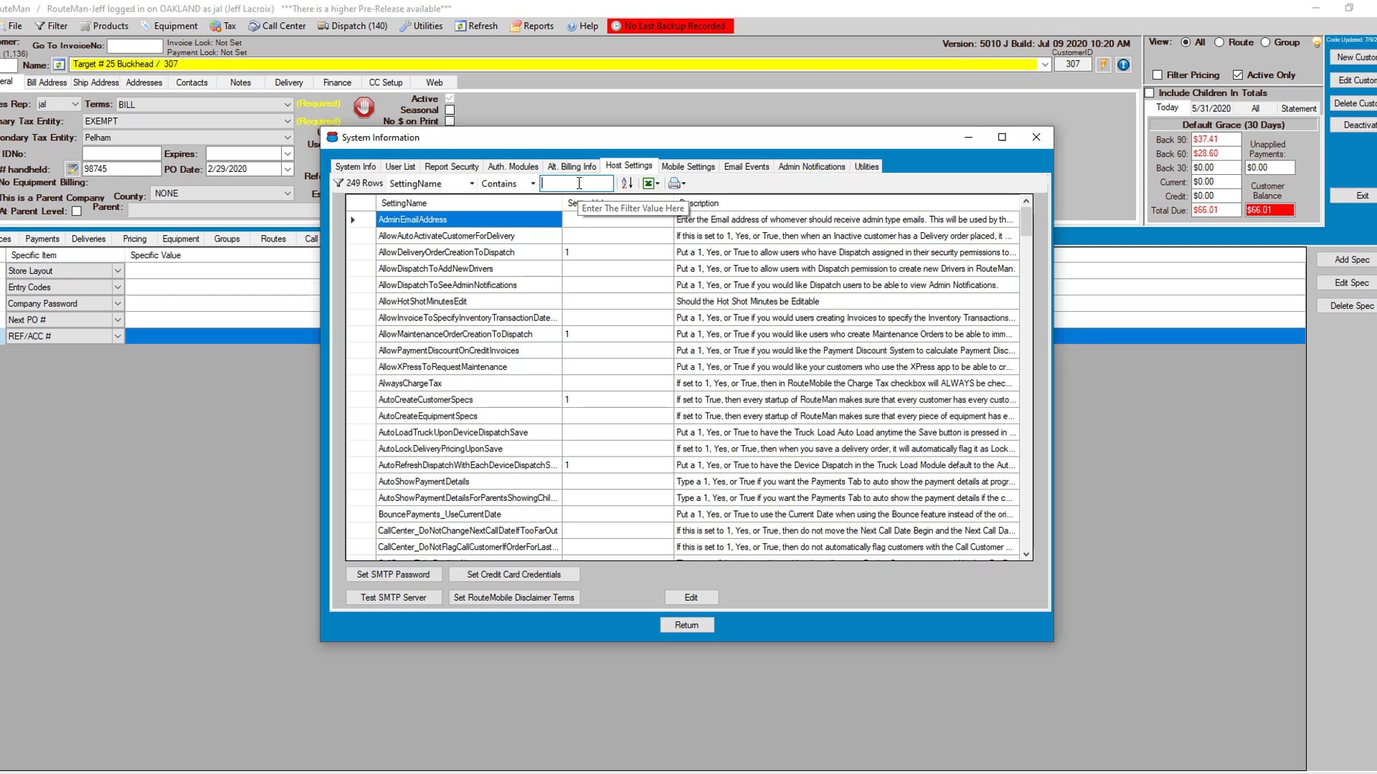1377x774 pixels.
Task: Click the print icon in filter bar
Action: pos(676,183)
